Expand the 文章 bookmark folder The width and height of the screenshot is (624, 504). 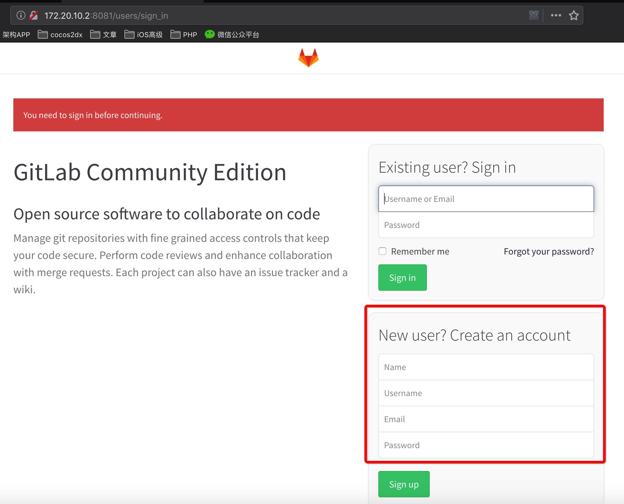(103, 35)
